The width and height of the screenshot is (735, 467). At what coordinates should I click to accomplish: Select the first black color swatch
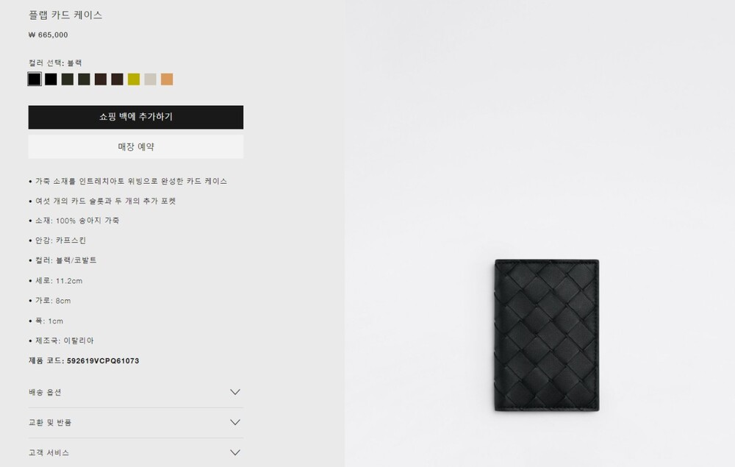(x=35, y=79)
